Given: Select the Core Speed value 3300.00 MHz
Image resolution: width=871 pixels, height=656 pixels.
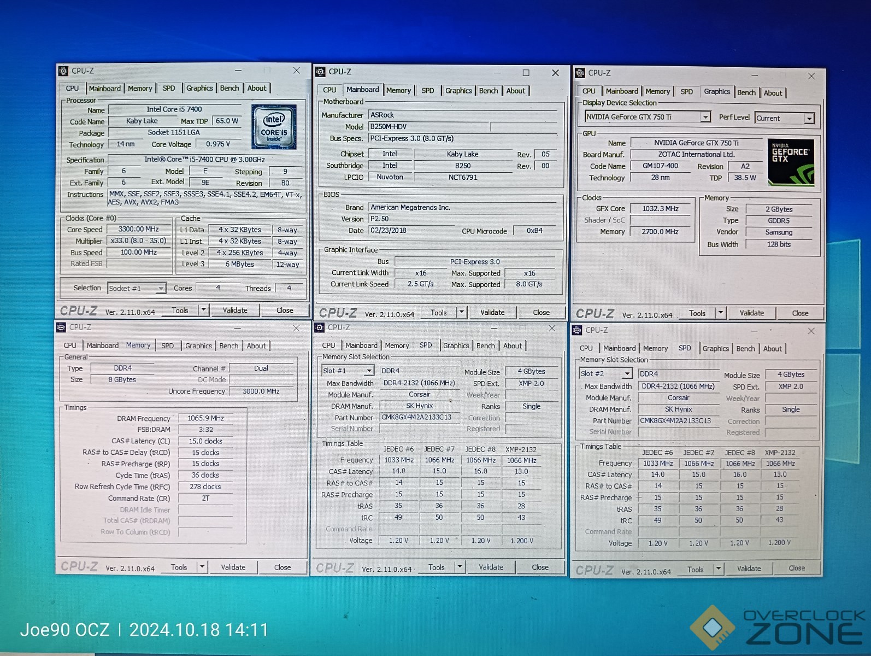Looking at the screenshot, I should [139, 229].
